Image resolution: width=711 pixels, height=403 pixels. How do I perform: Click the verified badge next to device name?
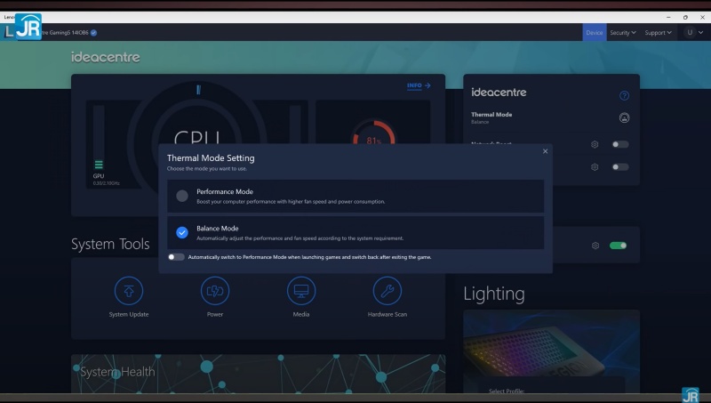(x=93, y=33)
